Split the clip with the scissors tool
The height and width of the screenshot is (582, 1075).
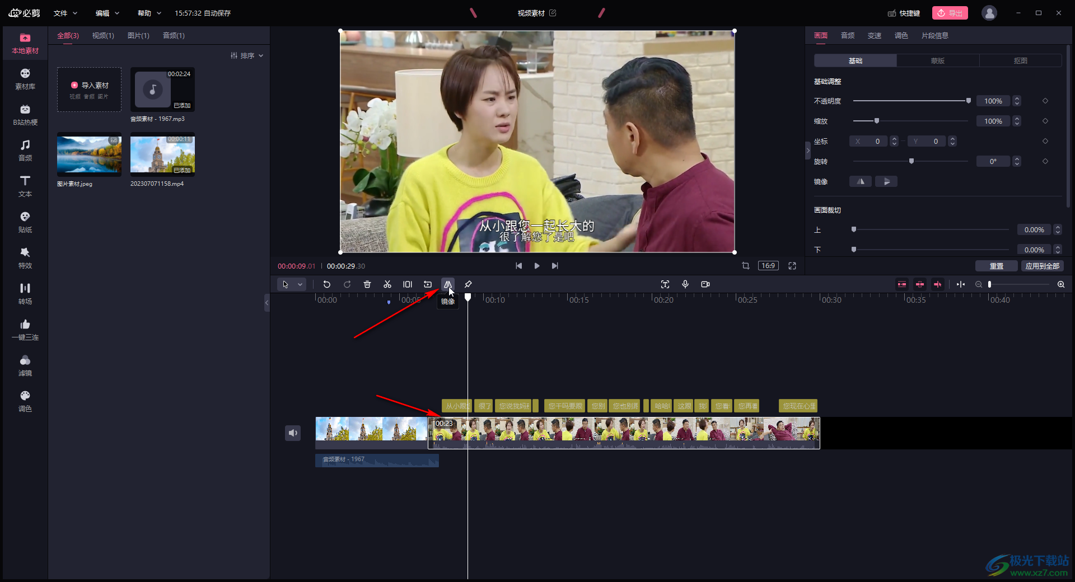387,284
